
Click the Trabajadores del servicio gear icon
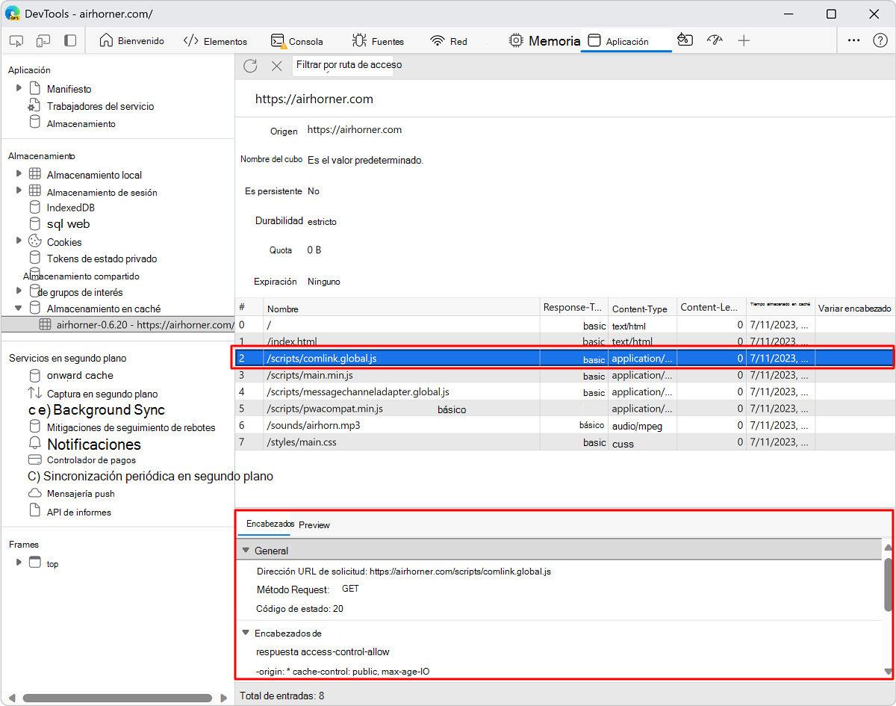pyautogui.click(x=34, y=105)
